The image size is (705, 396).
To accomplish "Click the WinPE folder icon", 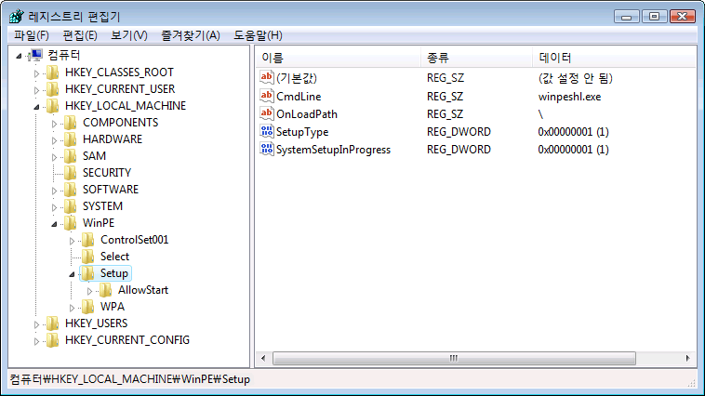I will coord(70,223).
